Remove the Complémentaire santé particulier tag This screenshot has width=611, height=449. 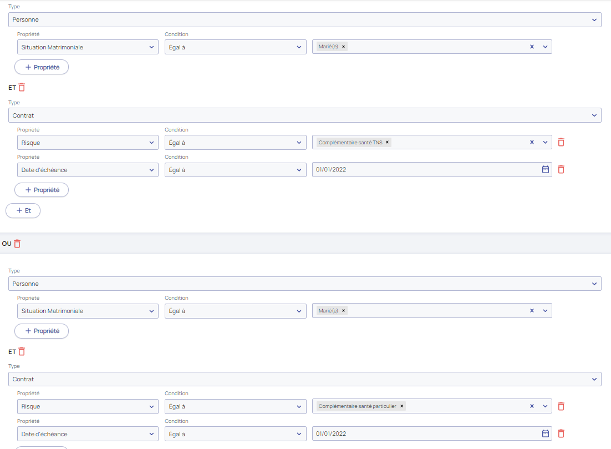coord(402,406)
